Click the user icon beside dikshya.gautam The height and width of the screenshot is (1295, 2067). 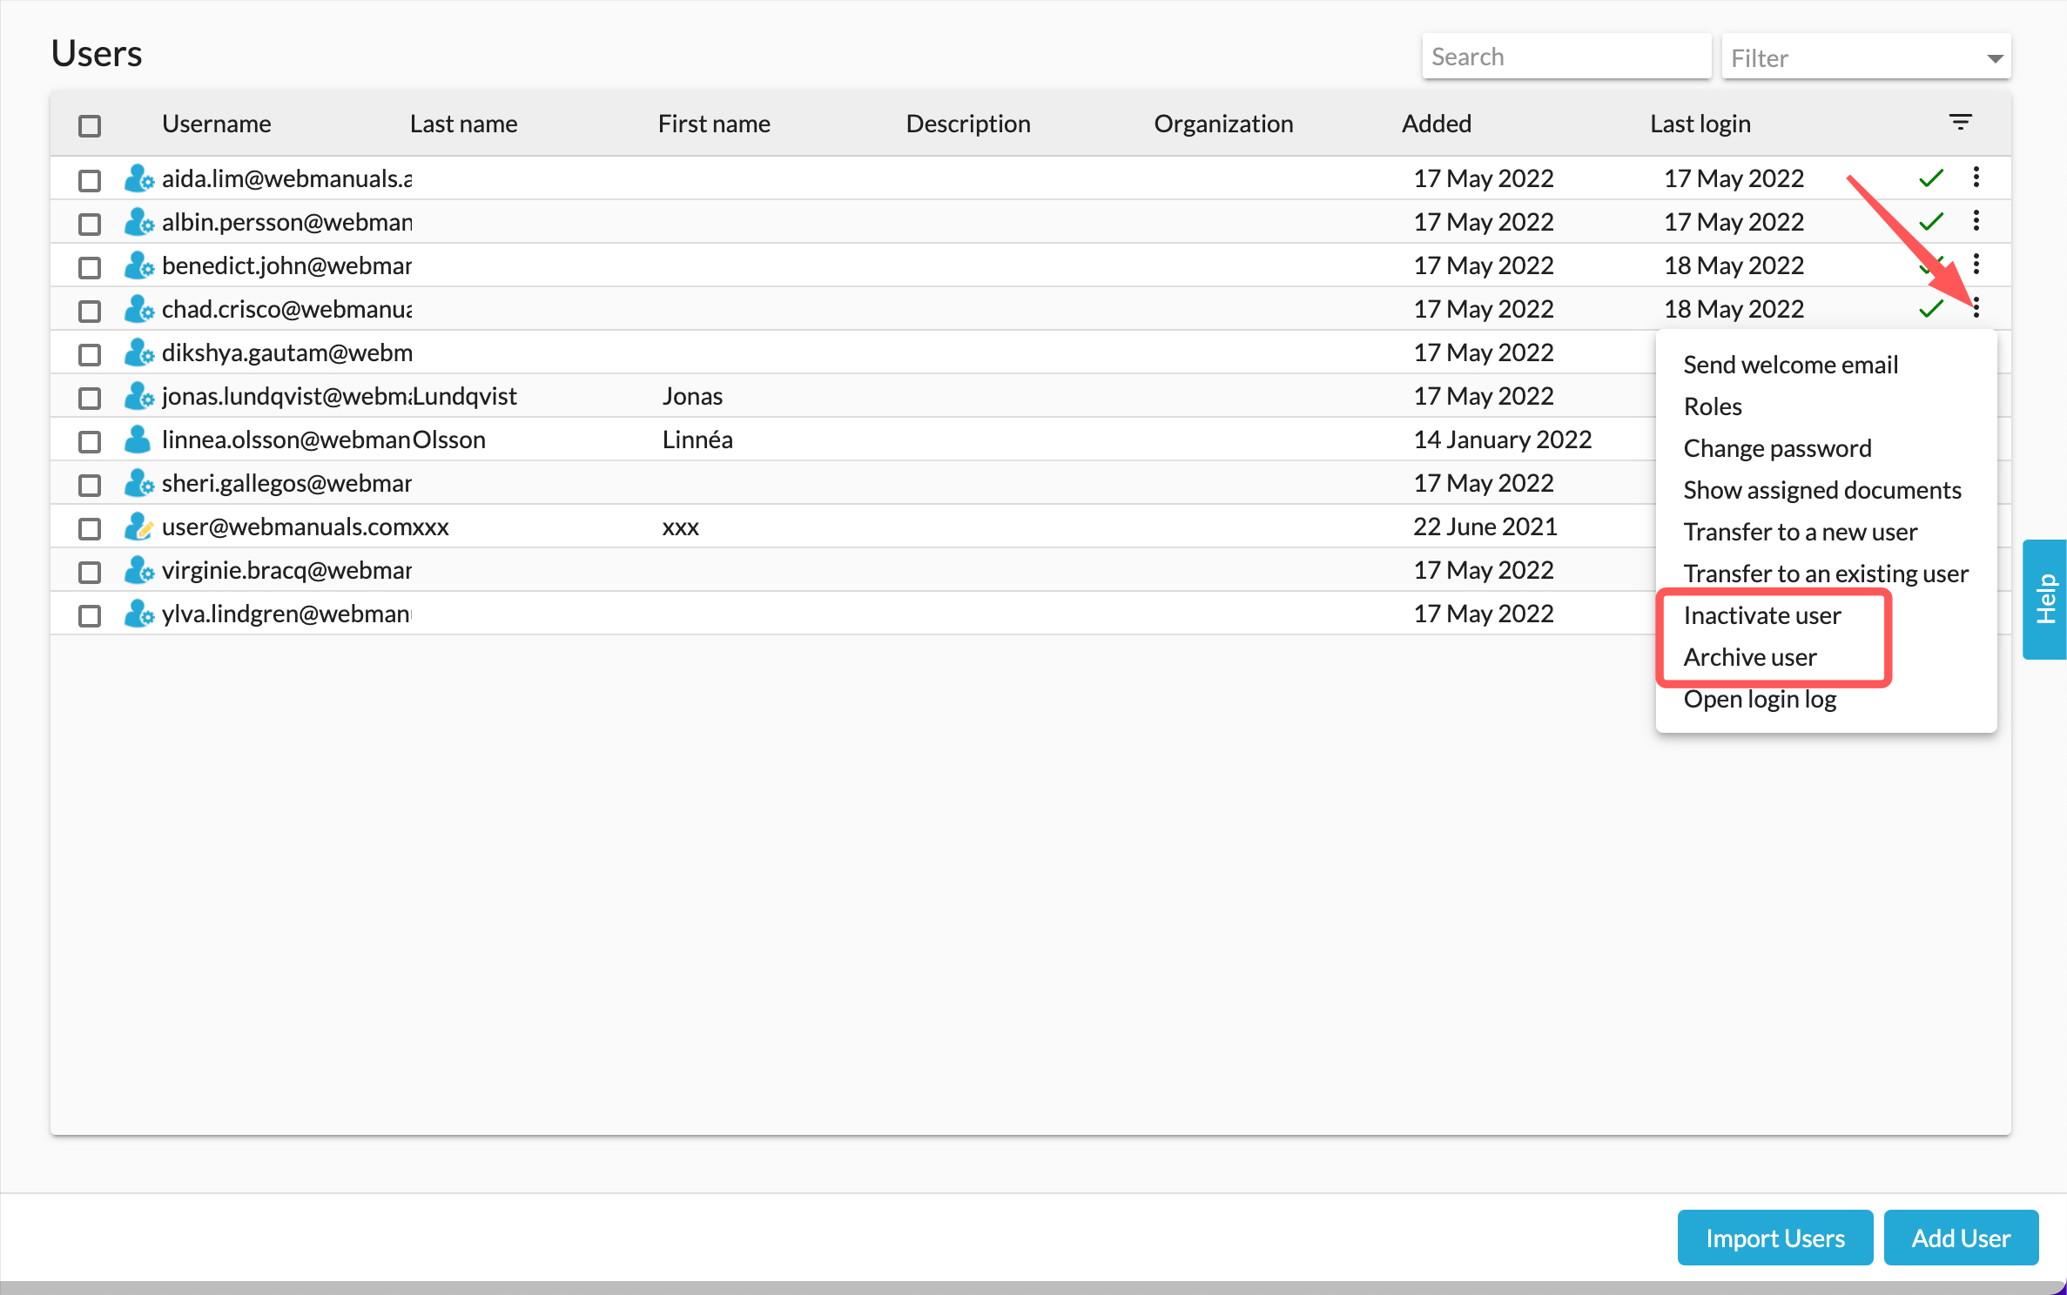138,352
